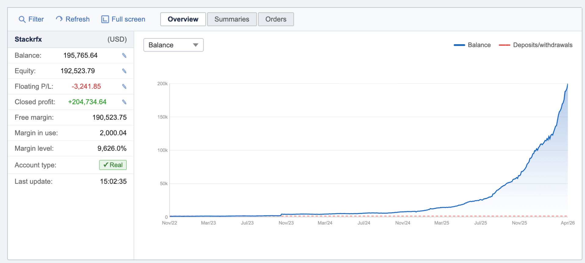Select equity value 192,523.79

click(x=78, y=71)
